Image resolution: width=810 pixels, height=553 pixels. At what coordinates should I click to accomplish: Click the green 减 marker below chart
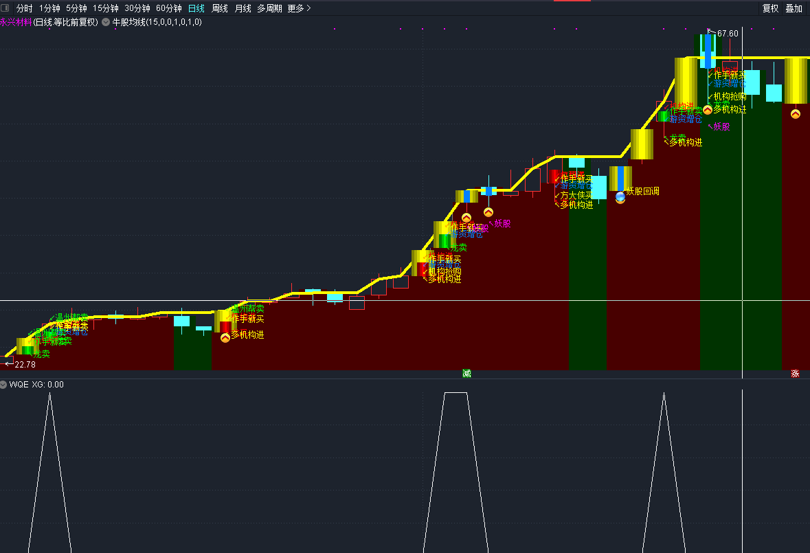[x=466, y=373]
